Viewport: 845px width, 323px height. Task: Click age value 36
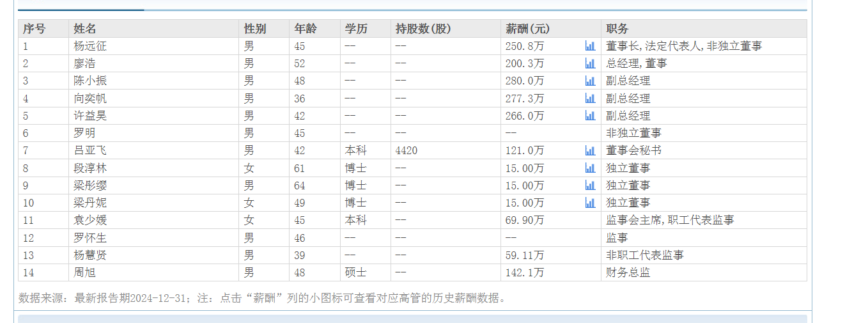coord(300,98)
